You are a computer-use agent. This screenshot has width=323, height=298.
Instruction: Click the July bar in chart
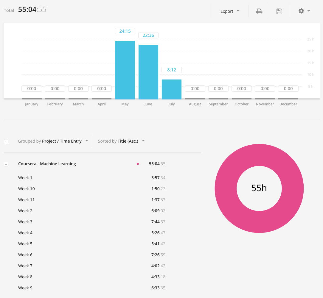172,89
